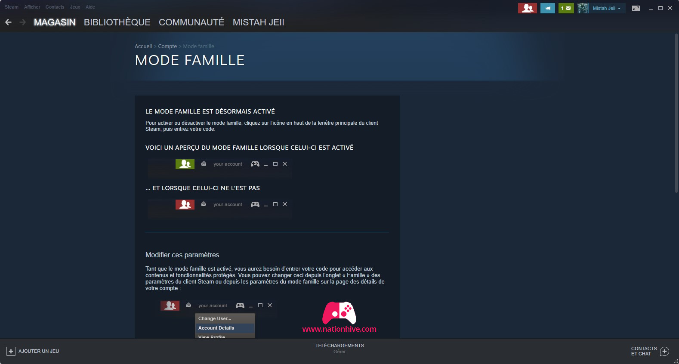
Task: Follow the Compte breadcrumb link
Action: coord(167,46)
